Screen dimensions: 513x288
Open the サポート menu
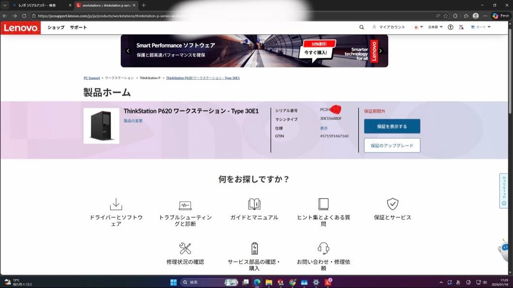pyautogui.click(x=77, y=27)
